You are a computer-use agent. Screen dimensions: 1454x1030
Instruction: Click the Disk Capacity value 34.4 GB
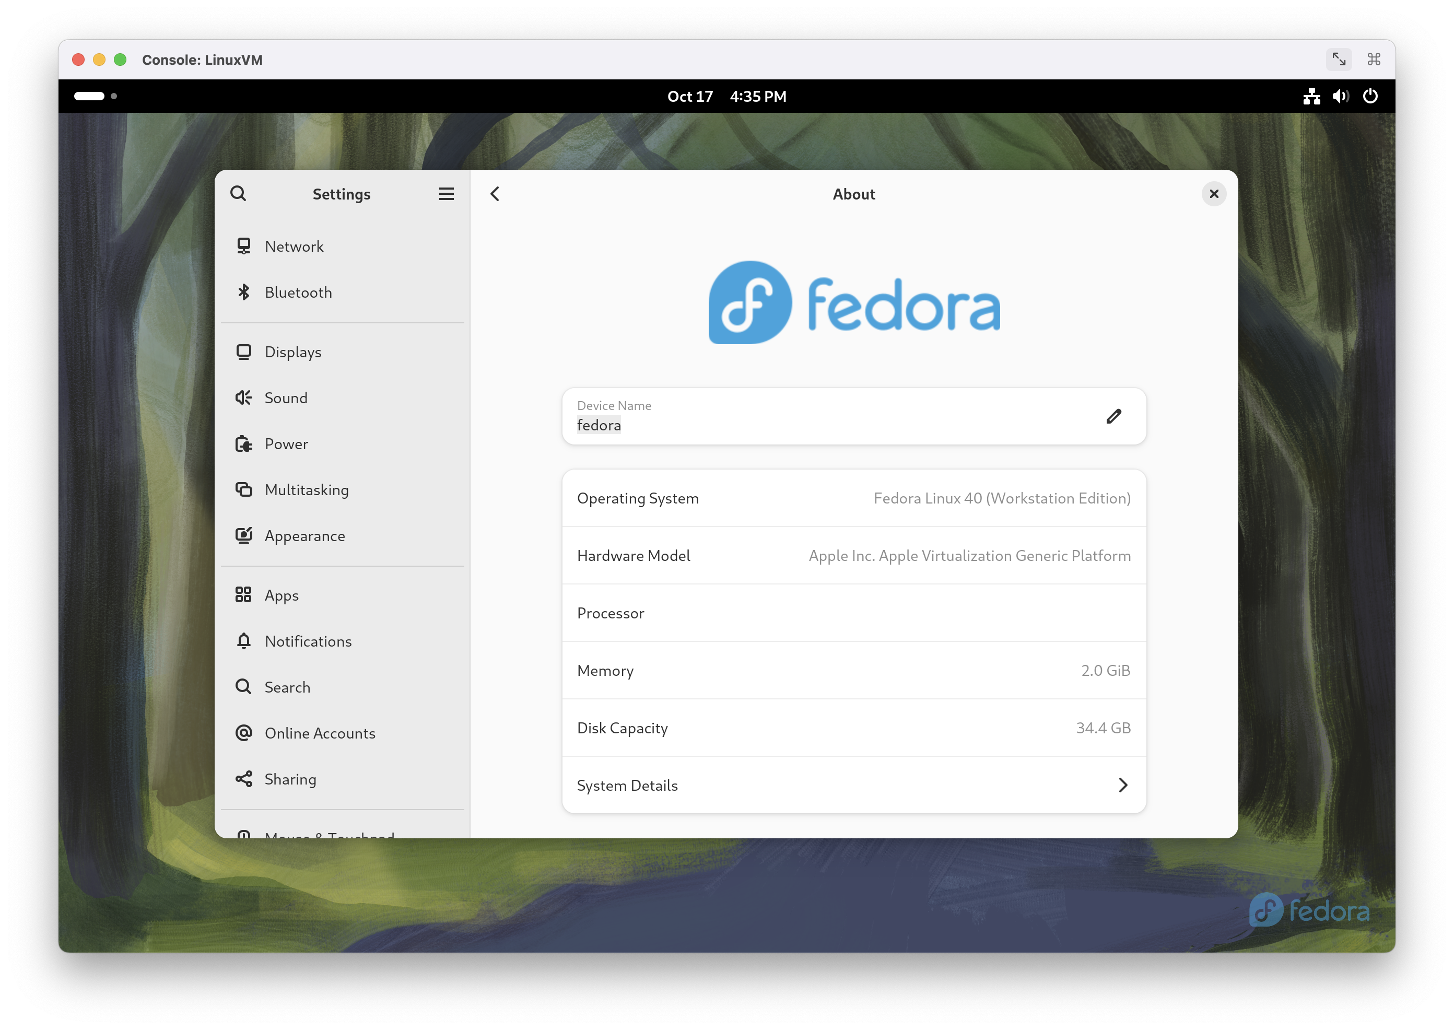click(x=1103, y=728)
